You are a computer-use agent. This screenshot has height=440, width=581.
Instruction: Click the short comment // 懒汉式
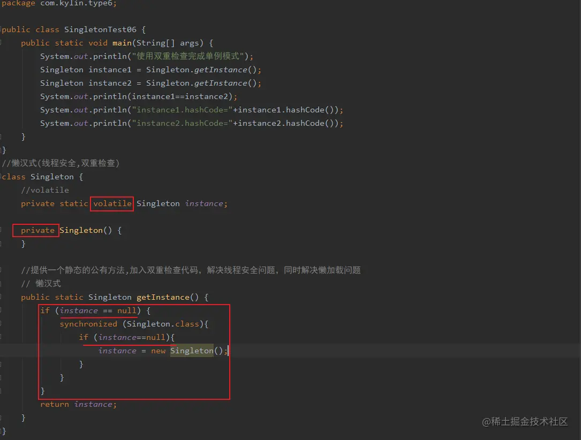pos(41,283)
